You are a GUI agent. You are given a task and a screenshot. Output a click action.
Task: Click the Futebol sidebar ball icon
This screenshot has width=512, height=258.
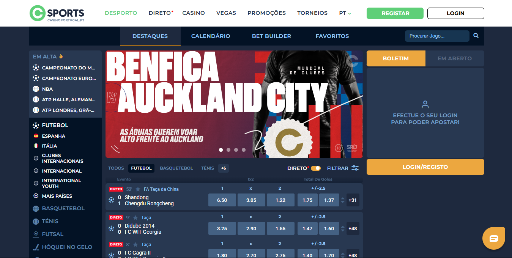pyautogui.click(x=36, y=125)
